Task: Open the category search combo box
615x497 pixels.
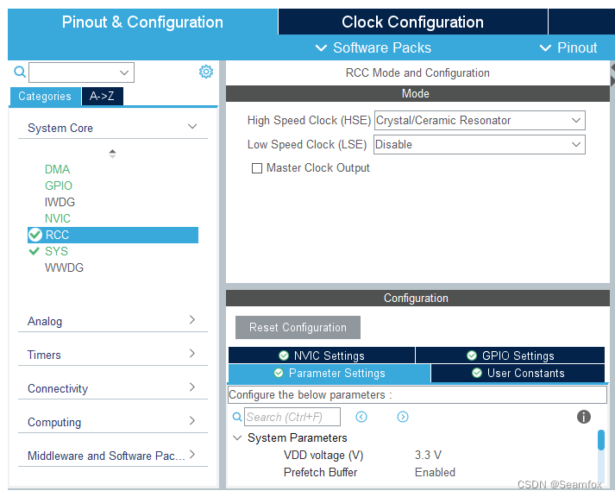Action: tap(82, 72)
